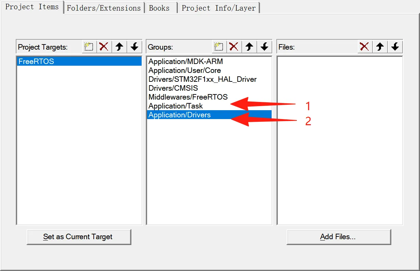Viewport: 420px width, 271px height.
Task: Select Middlewares/FreeRTOS group
Action: pyautogui.click(x=188, y=97)
